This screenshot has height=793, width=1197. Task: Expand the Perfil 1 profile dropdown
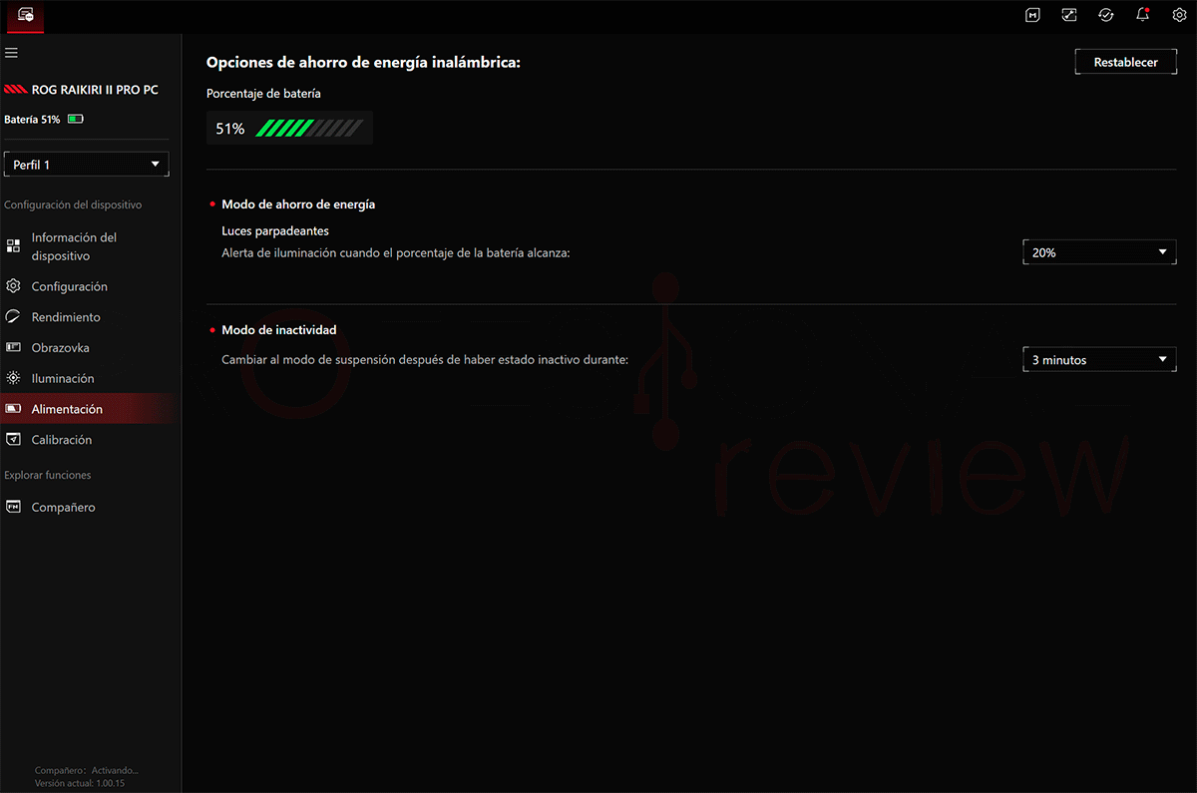[x=87, y=165]
